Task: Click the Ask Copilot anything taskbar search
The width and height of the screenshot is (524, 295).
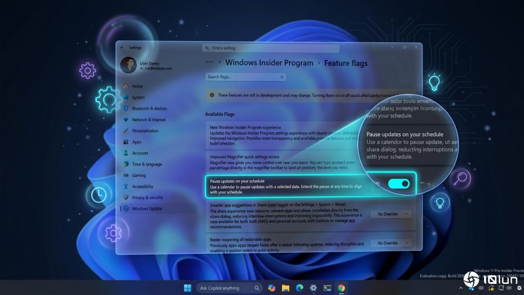Action: click(229, 288)
